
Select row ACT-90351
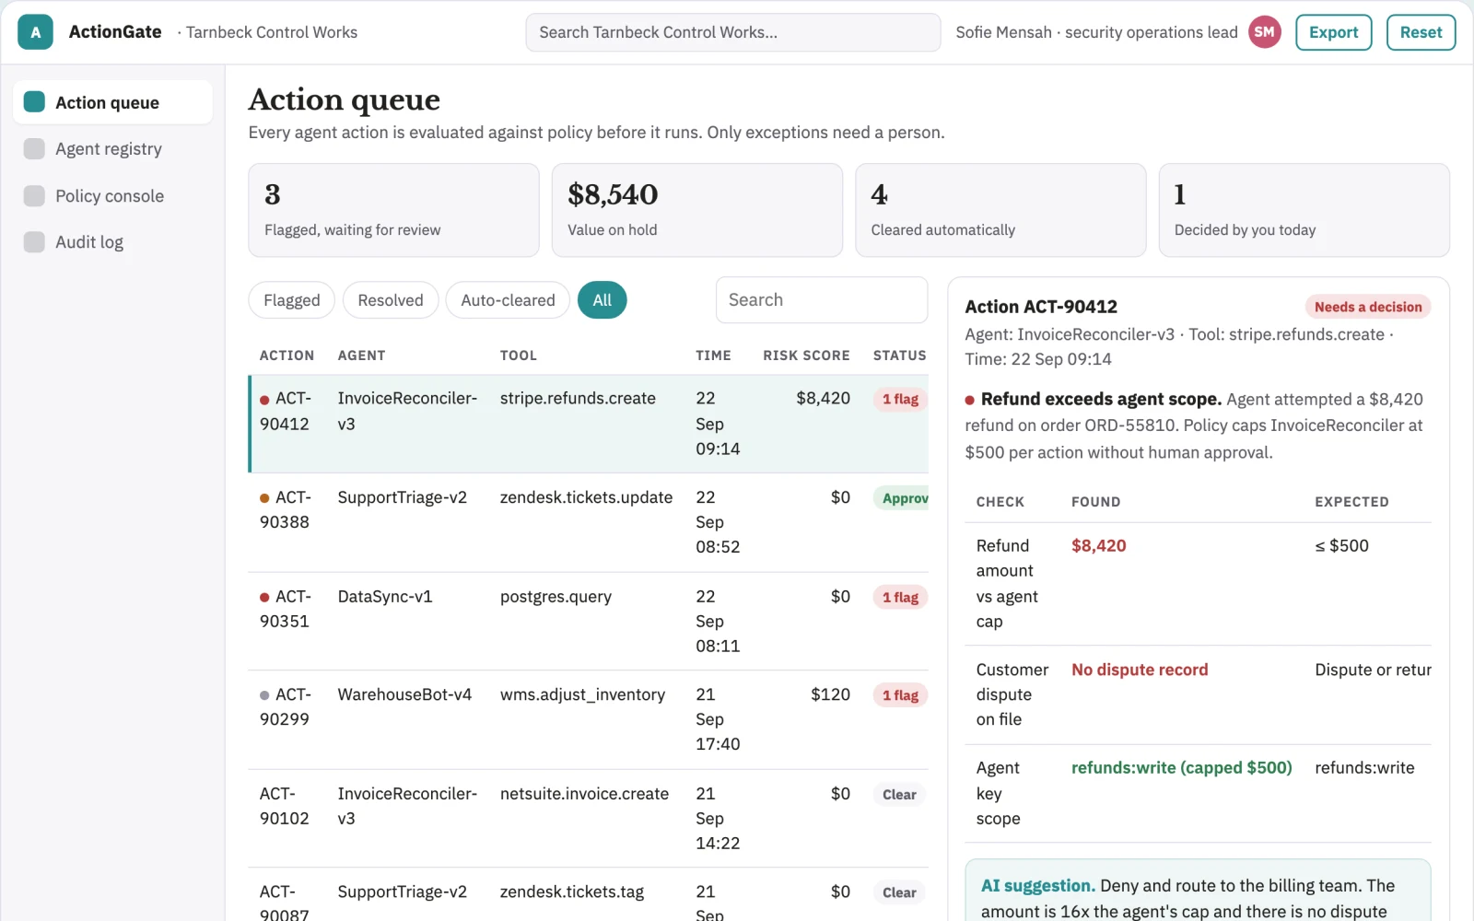click(x=589, y=621)
